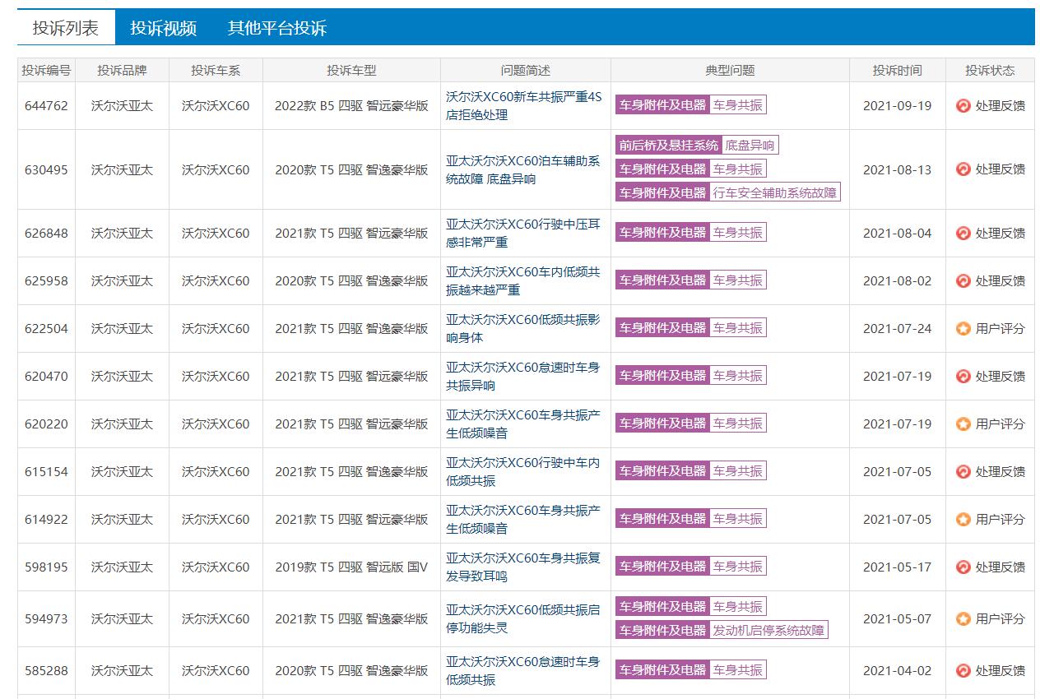
Task: Click the 投诉编号 column header
Action: (45, 70)
